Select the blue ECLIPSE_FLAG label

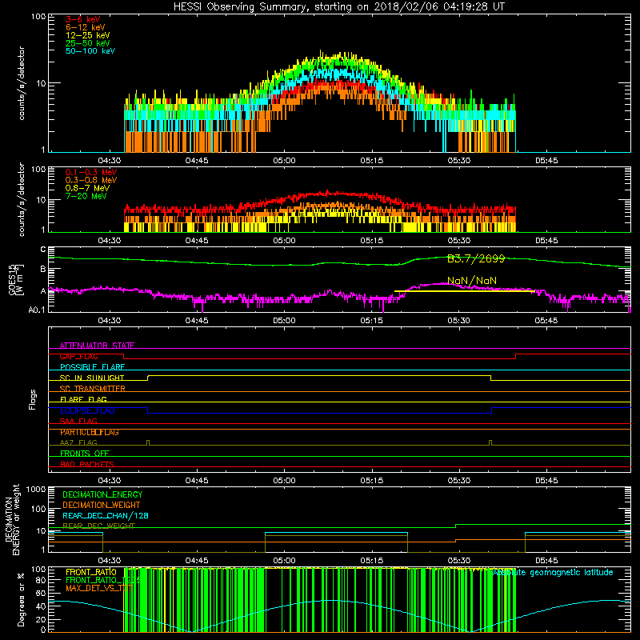pyautogui.click(x=87, y=410)
